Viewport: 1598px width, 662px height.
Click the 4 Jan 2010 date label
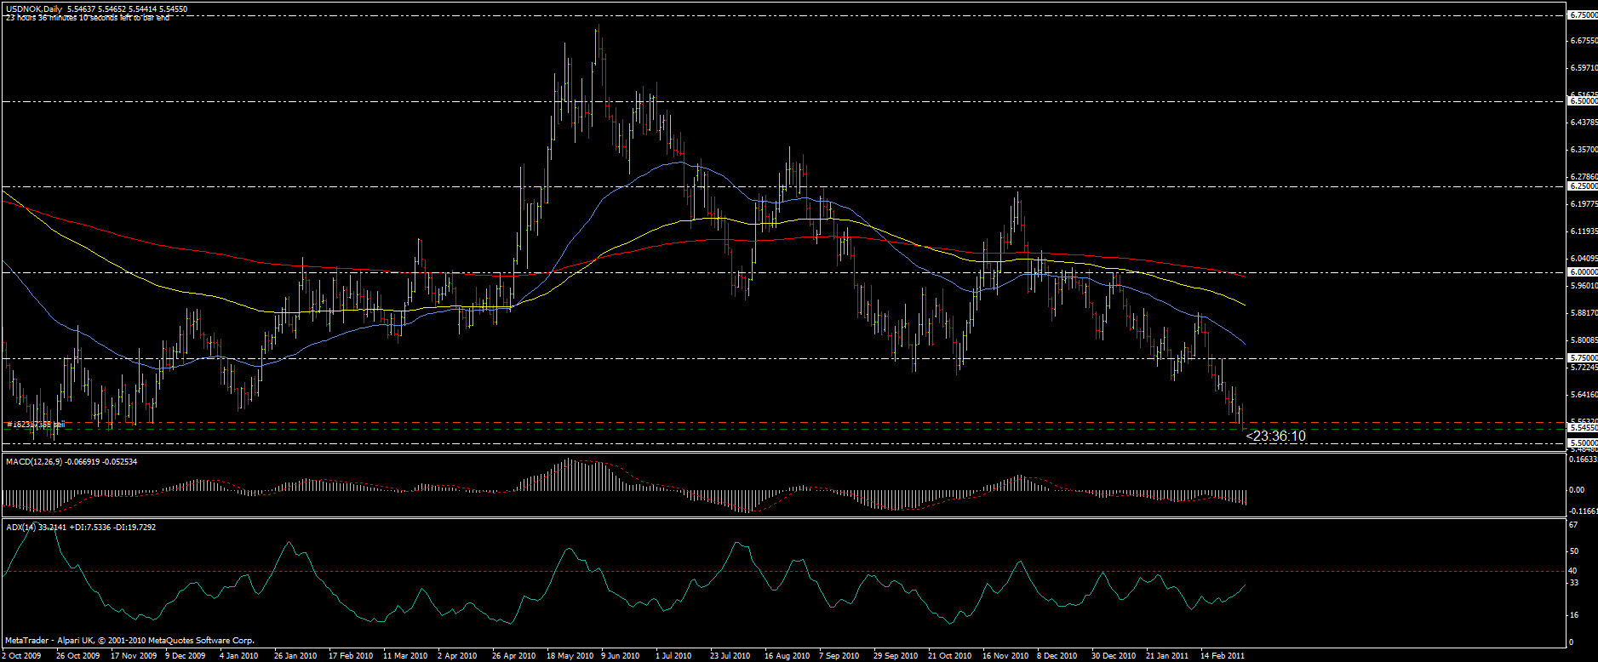(239, 656)
